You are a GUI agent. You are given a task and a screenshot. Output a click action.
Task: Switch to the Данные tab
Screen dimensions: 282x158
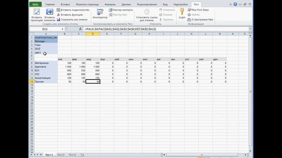tap(126, 4)
